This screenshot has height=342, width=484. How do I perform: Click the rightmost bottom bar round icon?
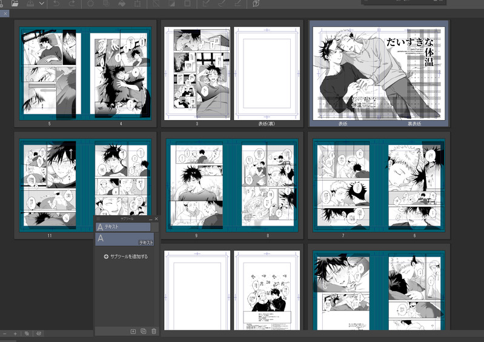pos(39,334)
